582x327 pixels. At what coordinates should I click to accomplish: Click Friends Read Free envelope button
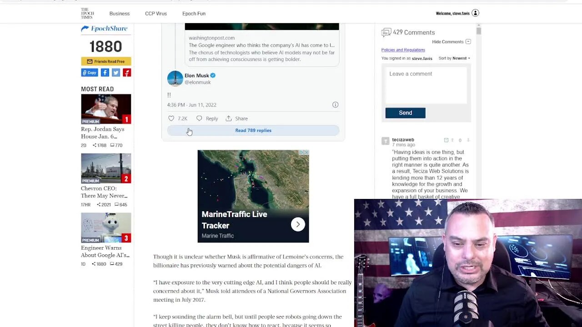pos(106,61)
